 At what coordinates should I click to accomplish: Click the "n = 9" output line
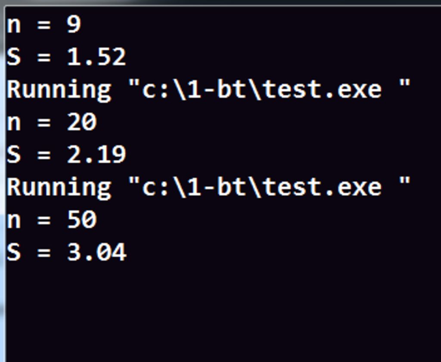[43, 25]
